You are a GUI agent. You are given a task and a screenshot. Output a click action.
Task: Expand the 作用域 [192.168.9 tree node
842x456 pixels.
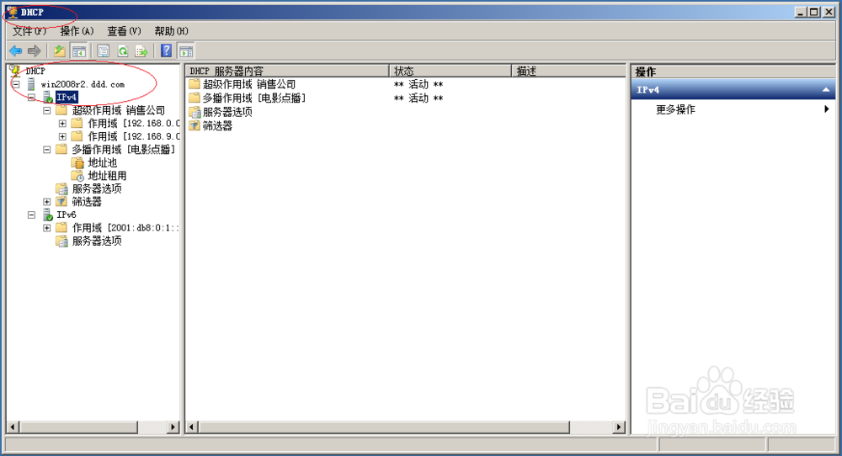[x=63, y=136]
